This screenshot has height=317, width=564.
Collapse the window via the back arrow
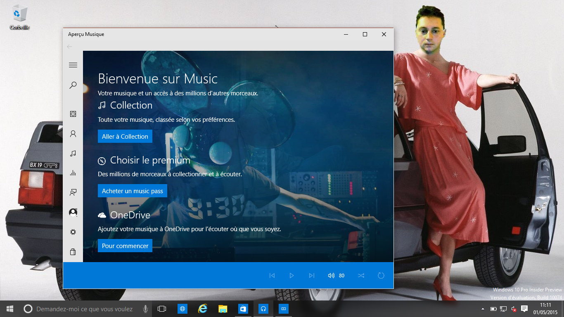click(x=70, y=47)
